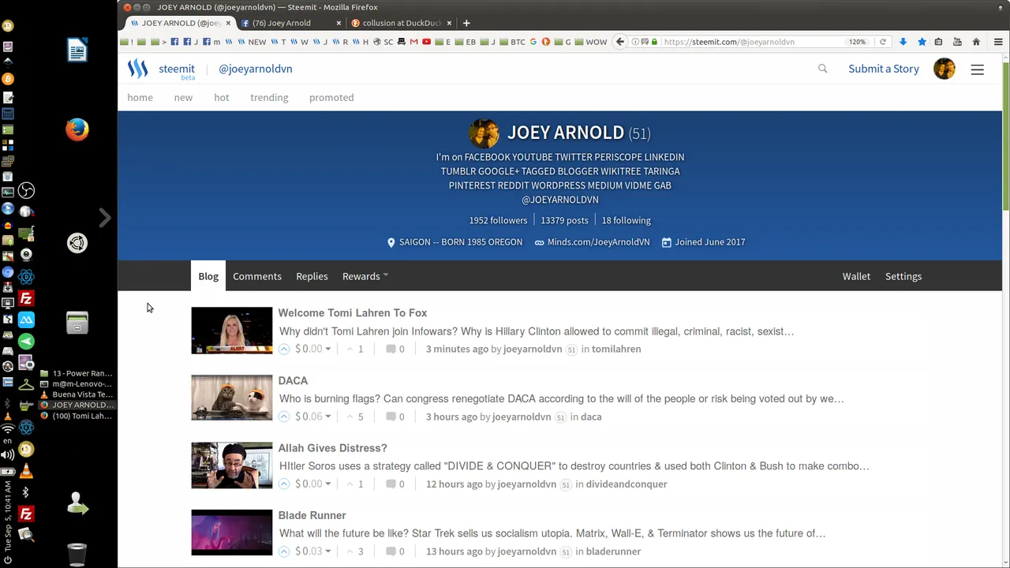The image size is (1010, 568).
Task: Select the (76) Joey Arnold Facebook tab
Action: click(290, 23)
